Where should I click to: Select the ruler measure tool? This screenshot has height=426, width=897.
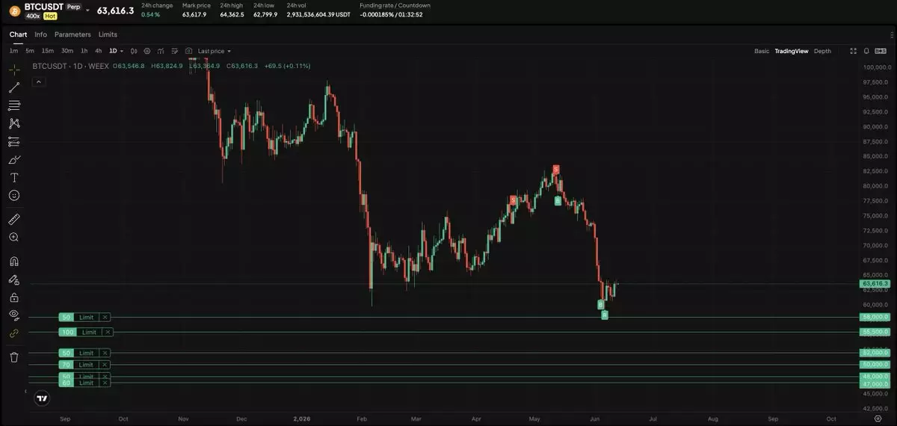[x=14, y=219]
